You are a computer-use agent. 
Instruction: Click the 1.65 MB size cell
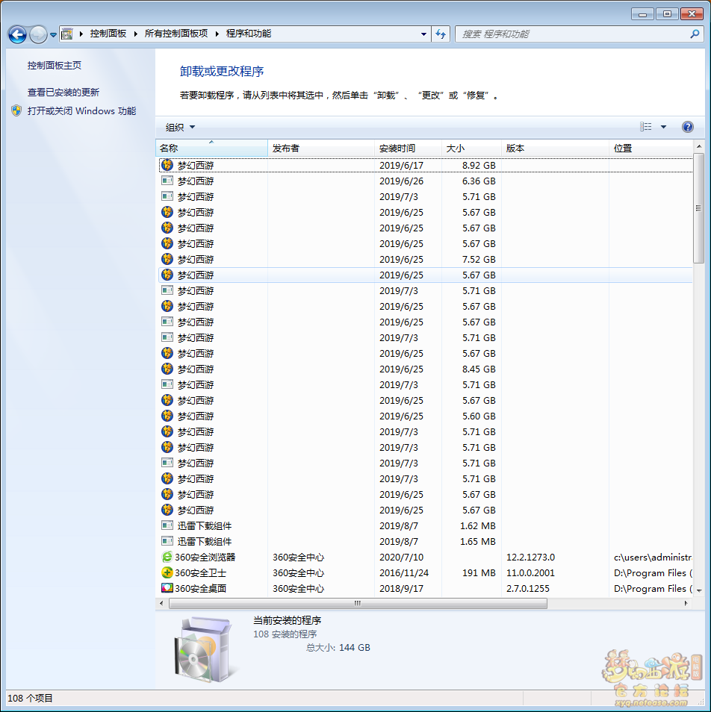pyautogui.click(x=477, y=541)
